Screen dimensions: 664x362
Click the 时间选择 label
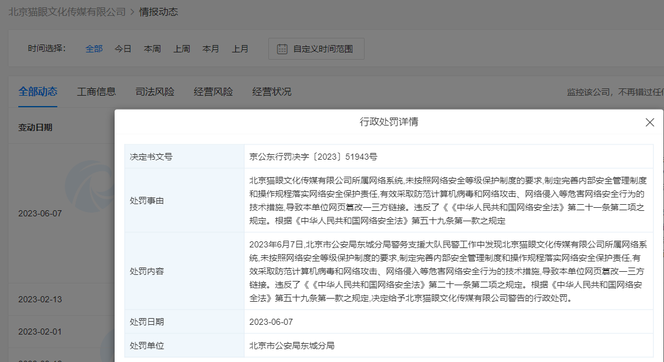(x=46, y=49)
